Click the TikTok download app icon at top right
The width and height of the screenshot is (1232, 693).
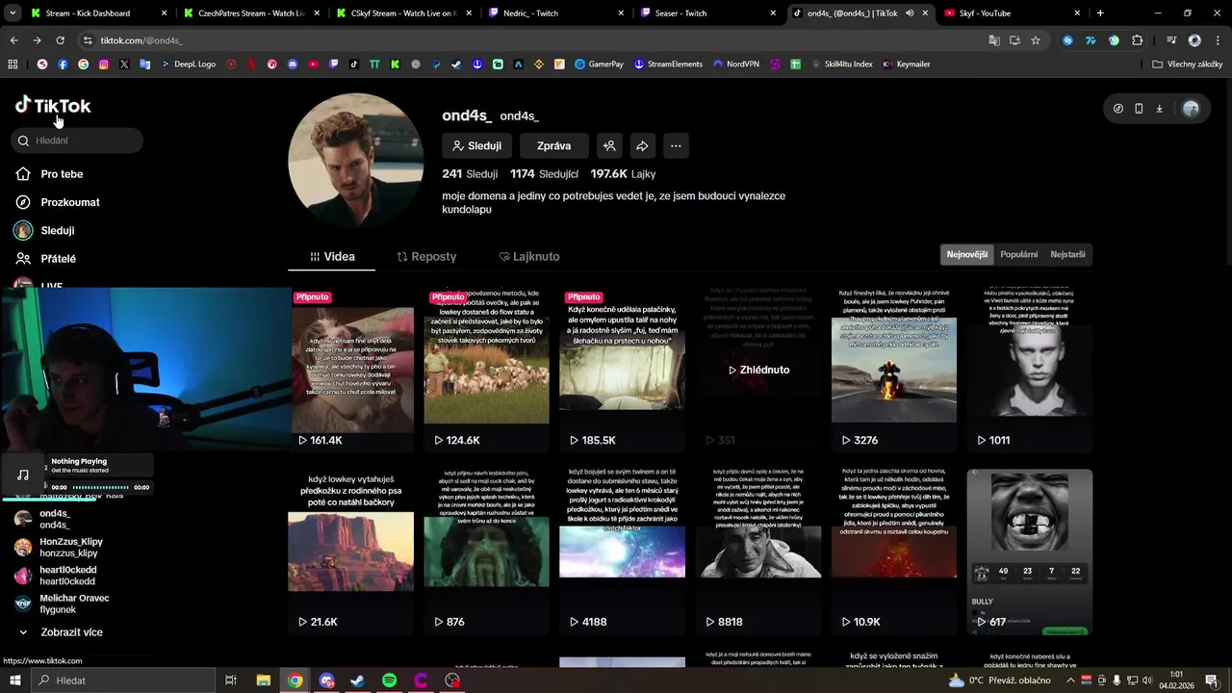tap(1159, 109)
